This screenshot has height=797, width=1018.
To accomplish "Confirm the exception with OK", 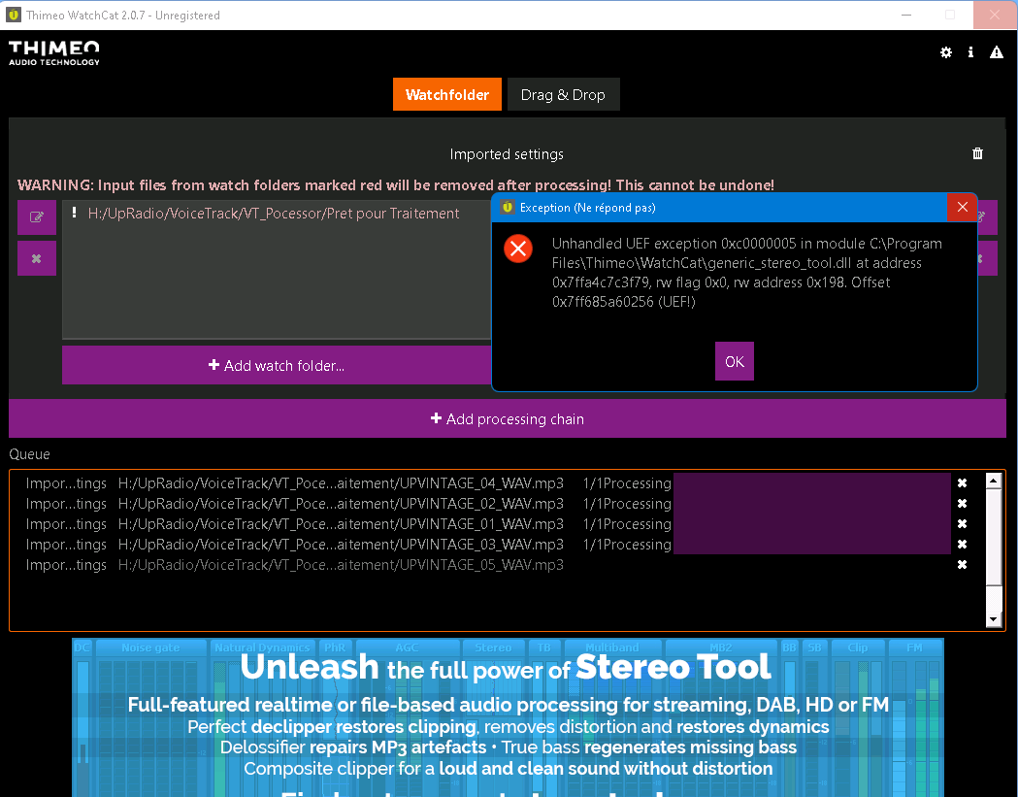I will tap(735, 361).
